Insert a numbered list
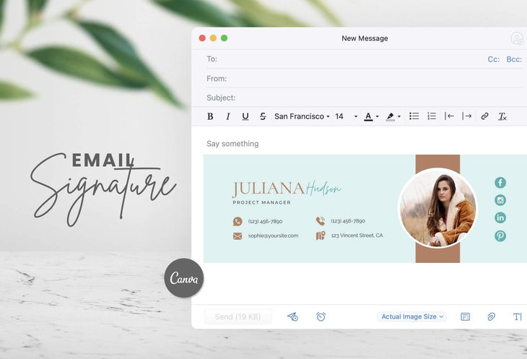 point(432,116)
